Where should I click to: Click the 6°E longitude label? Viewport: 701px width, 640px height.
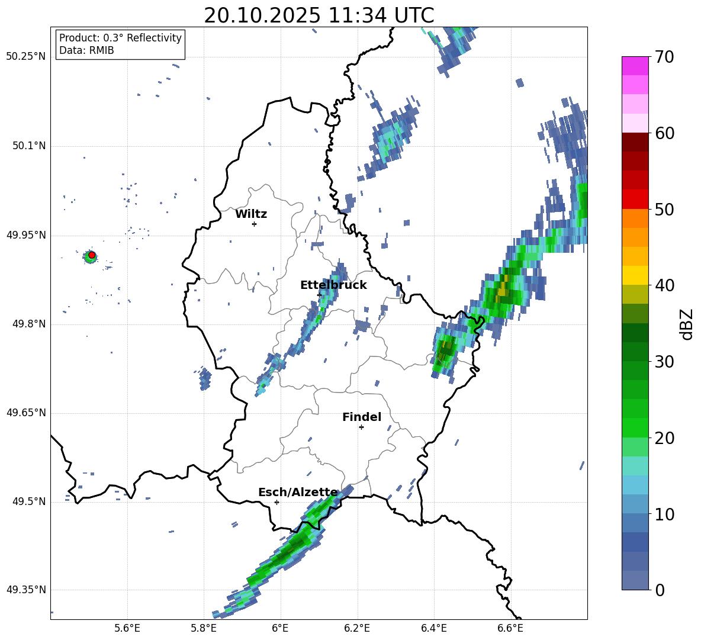(x=280, y=628)
